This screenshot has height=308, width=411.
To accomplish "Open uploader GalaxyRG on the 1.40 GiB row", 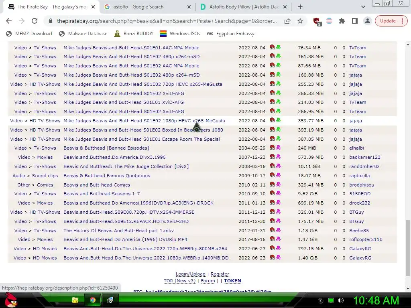I will click(x=360, y=258).
